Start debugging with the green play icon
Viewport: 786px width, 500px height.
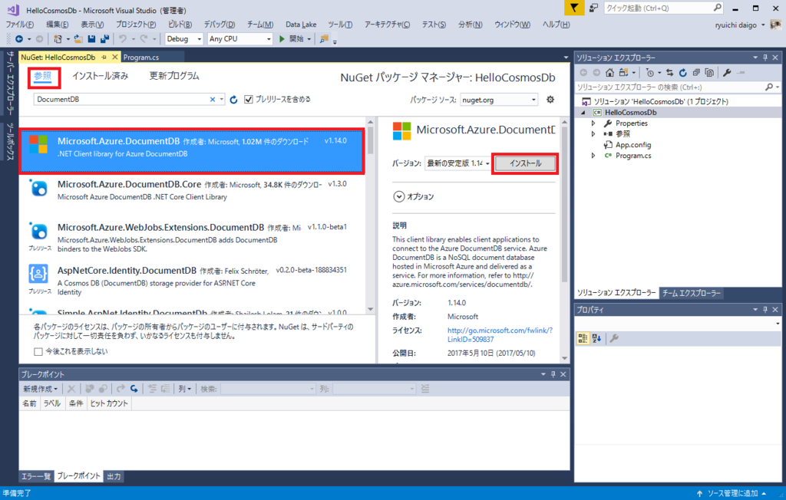[282, 38]
